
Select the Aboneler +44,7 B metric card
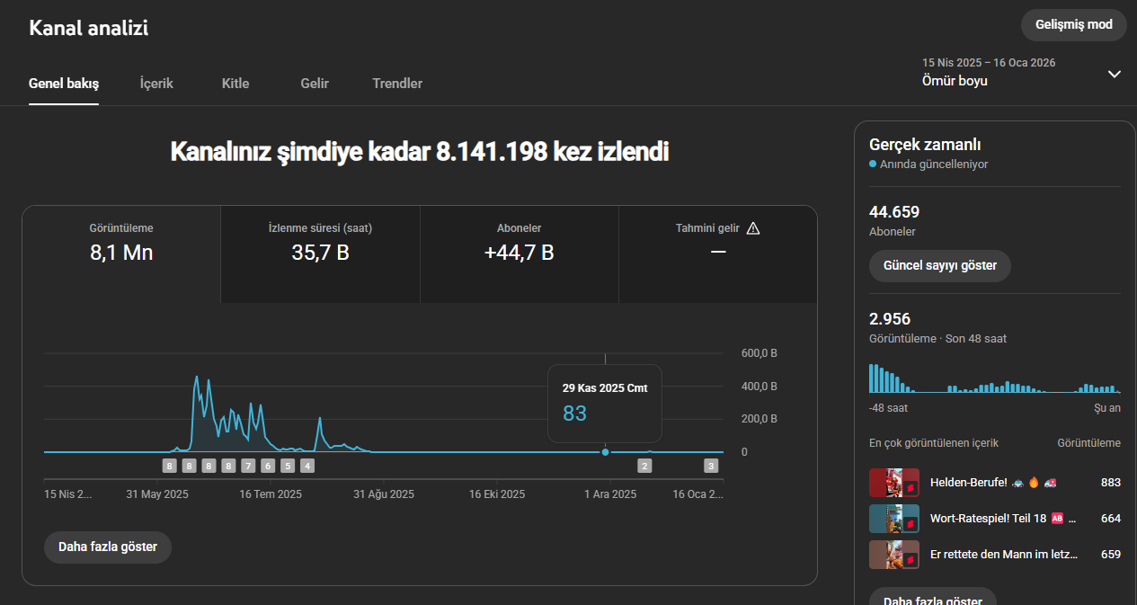pos(520,254)
